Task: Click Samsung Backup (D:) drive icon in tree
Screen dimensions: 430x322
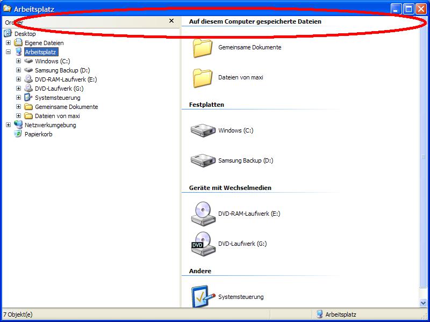Action: click(x=28, y=70)
